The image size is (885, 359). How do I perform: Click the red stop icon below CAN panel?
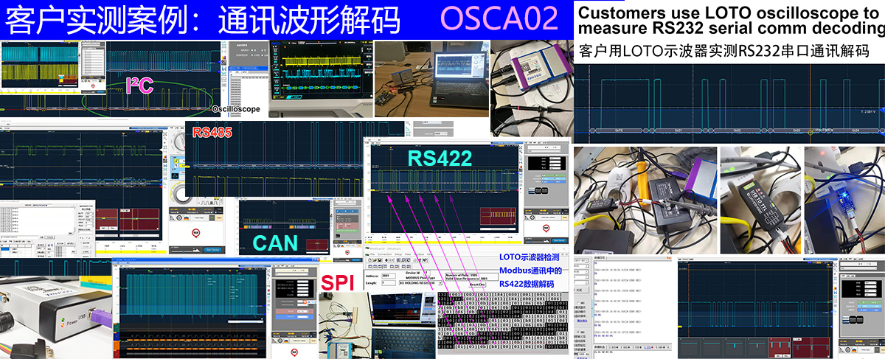(347, 251)
